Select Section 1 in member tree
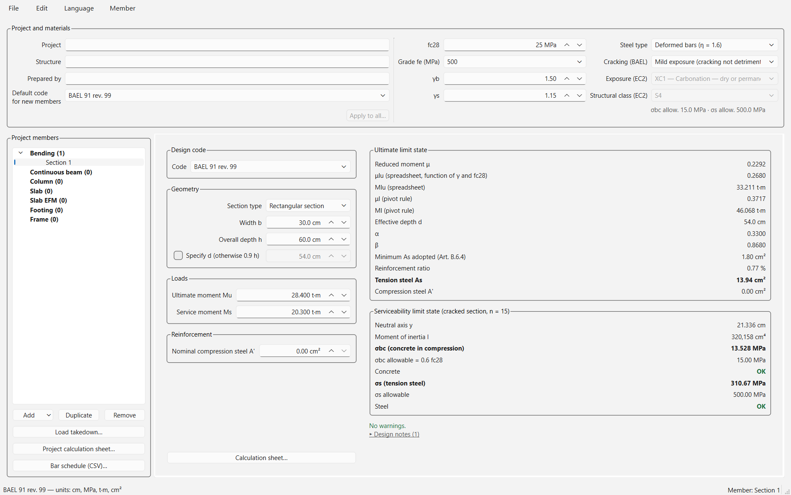 (x=59, y=163)
